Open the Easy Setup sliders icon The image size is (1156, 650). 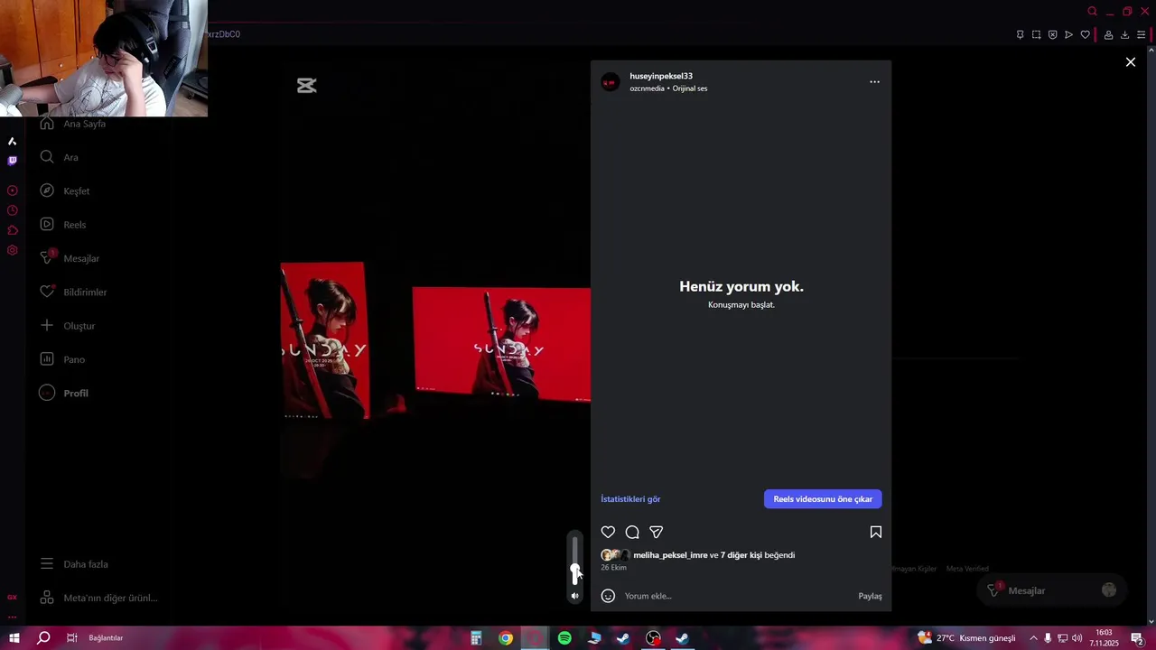(1141, 35)
